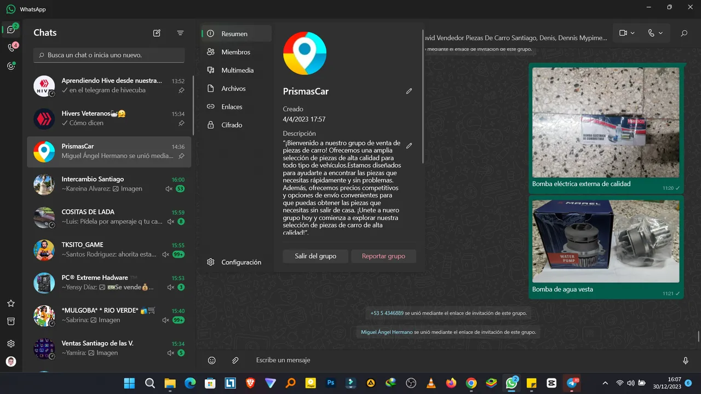Select the Miembros tab
Viewport: 701px width, 394px height.
point(237,52)
